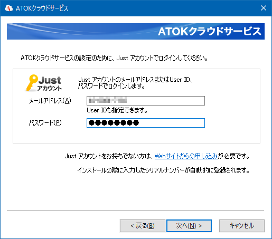This screenshot has height=239, width=272.
Task: Click the ATOKクラウドサービス title bar text
Action: coord(42,8)
